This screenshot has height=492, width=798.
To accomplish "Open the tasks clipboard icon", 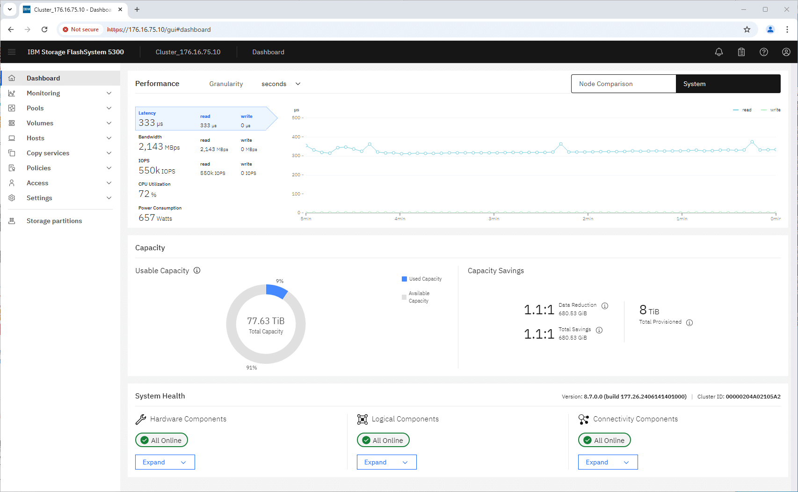I will (x=741, y=52).
